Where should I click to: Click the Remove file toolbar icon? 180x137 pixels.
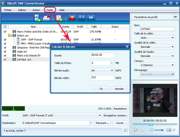point(46,18)
